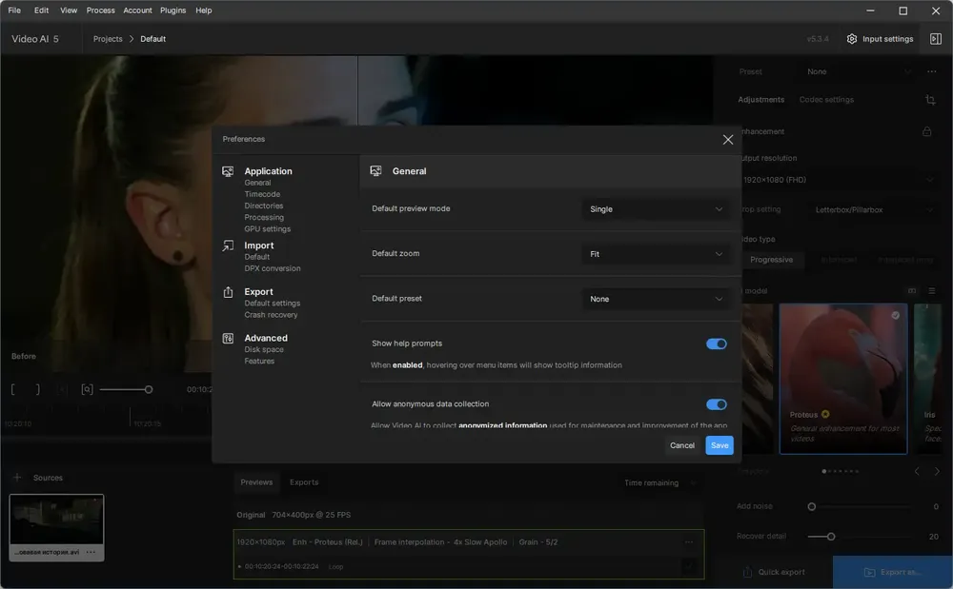Click the Import section icon
This screenshot has height=589, width=953.
pos(228,245)
